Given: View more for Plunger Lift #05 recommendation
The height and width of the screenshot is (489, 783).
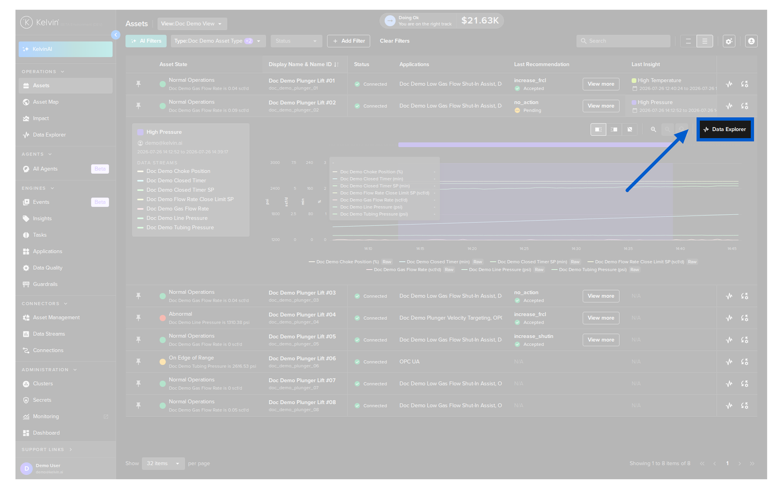Looking at the screenshot, I should (x=601, y=340).
